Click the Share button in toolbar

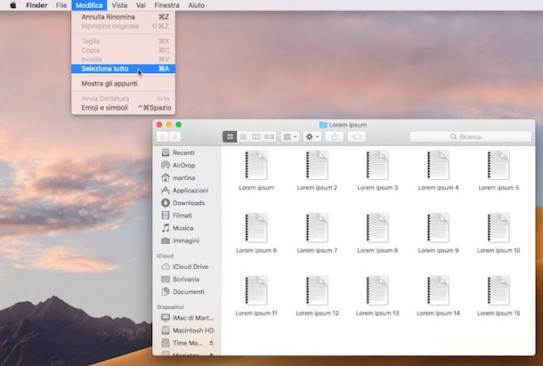click(x=335, y=137)
